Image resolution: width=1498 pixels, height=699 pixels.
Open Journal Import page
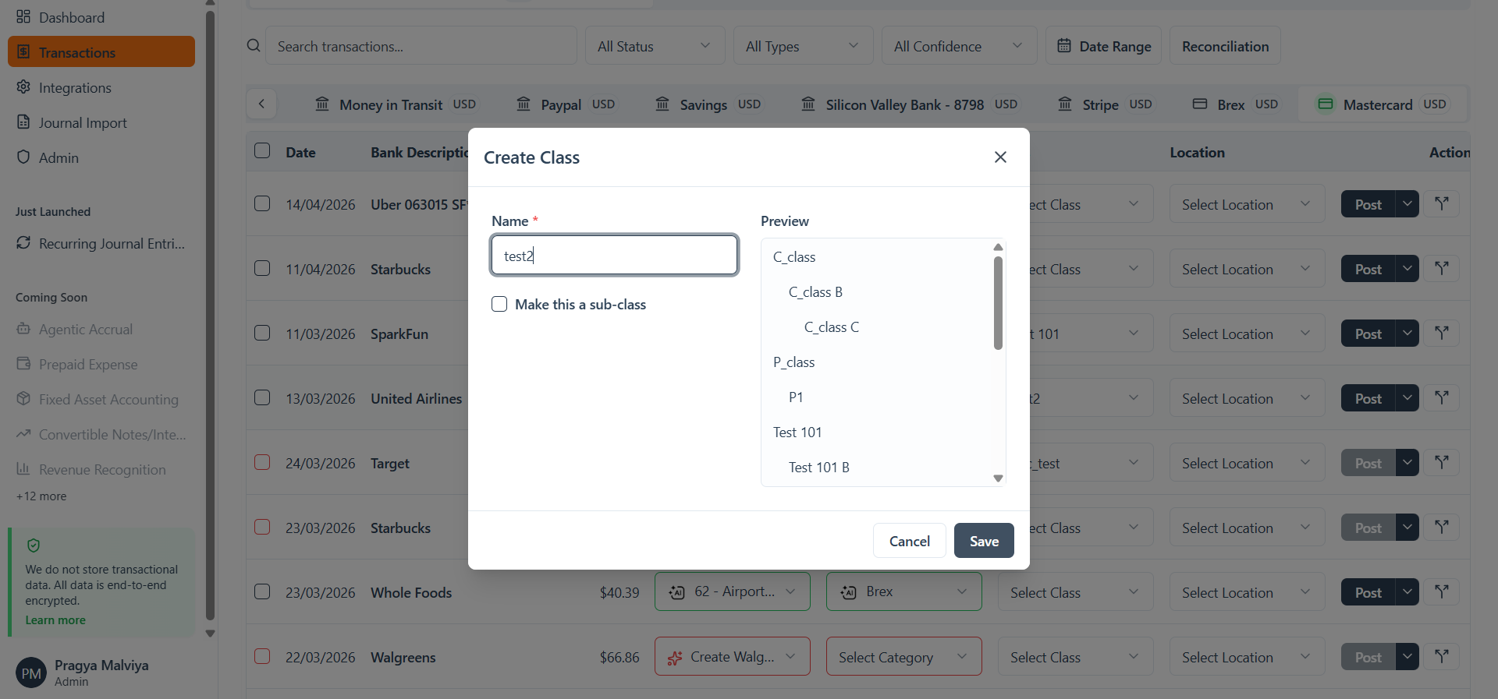[x=101, y=122]
